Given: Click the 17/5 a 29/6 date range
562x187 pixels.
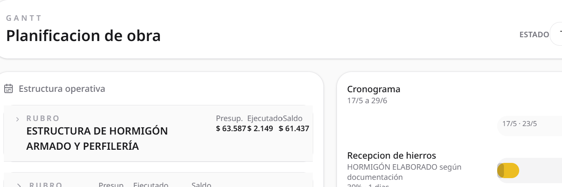Looking at the screenshot, I should pos(367,101).
